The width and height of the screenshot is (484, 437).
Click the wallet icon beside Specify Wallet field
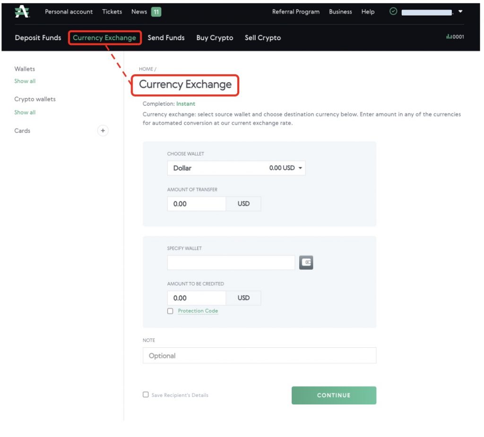(305, 262)
